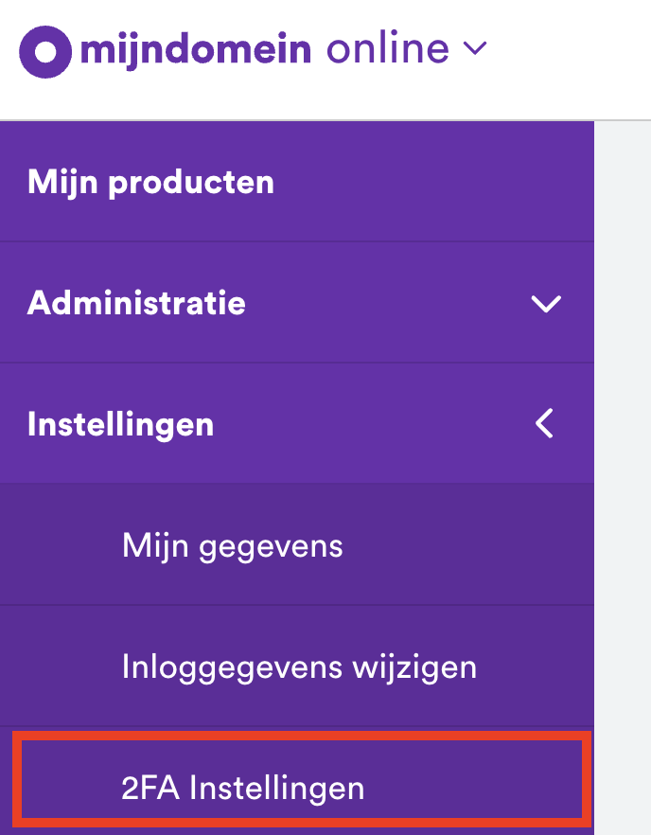Go to Mijn gegevens

tap(232, 546)
